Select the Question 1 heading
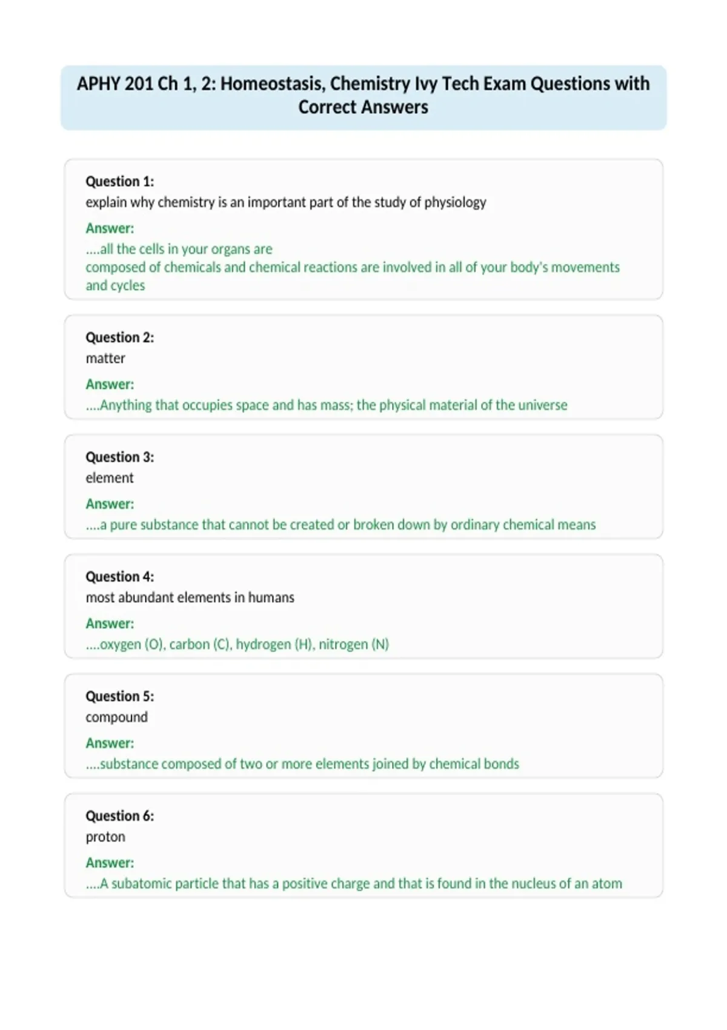Viewport: 727px width, 1030px height. (x=120, y=181)
